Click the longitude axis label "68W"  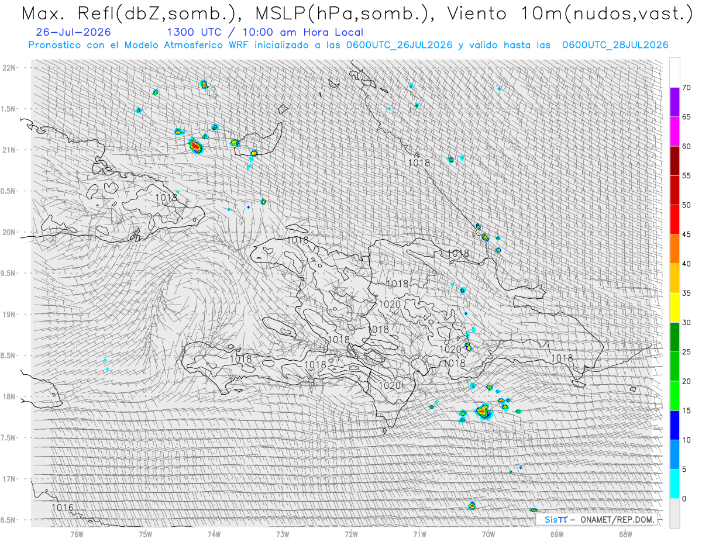coord(625,533)
